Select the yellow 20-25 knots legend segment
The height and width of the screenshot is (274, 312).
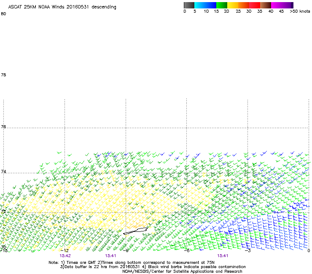[233, 5]
